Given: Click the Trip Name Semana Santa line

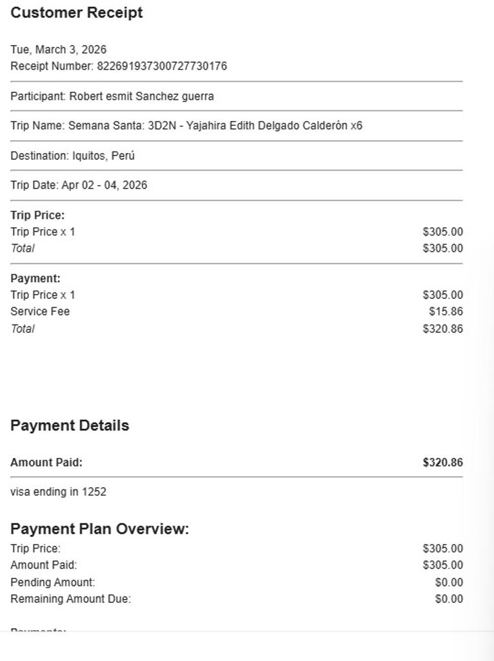Looking at the screenshot, I should tap(186, 126).
